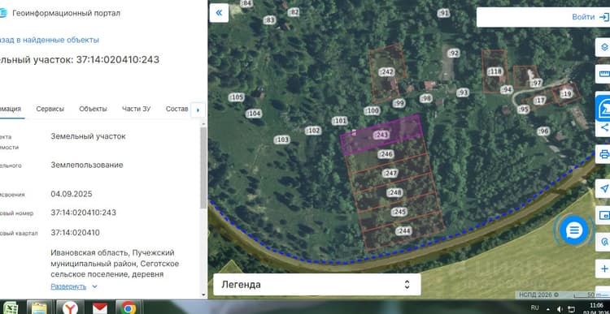Click the picture-in-picture map tool
The image size is (610, 314).
tap(604, 215)
